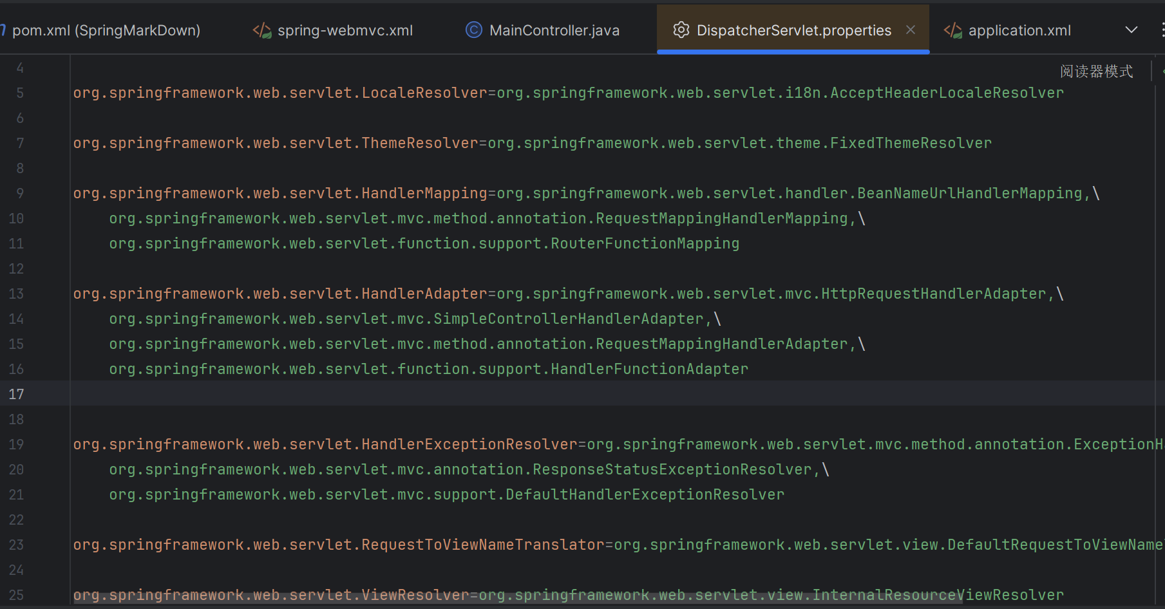The width and height of the screenshot is (1165, 609).
Task: Click the HandlerMapping property key
Action: click(280, 193)
